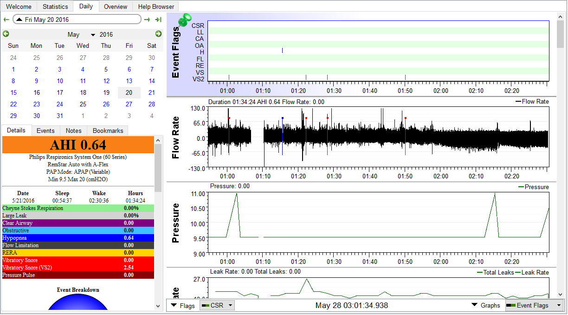Open the Help Browser tab
Image resolution: width=568 pixels, height=315 pixels.
point(156,7)
